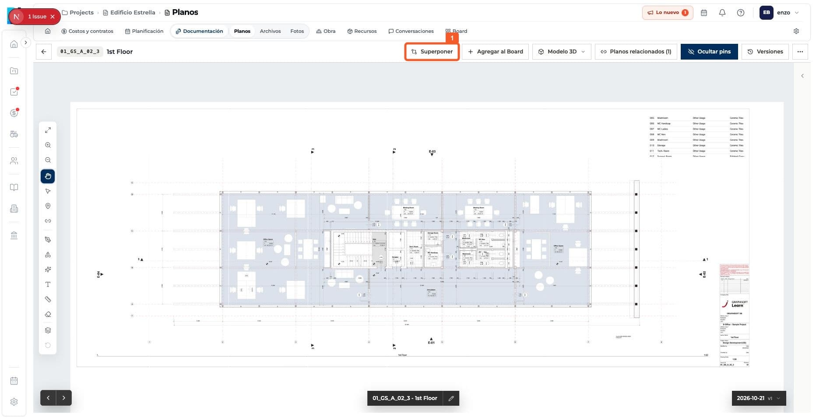Select the hand pan tool
Viewport: 816px width, 418px height.
pyautogui.click(x=48, y=176)
